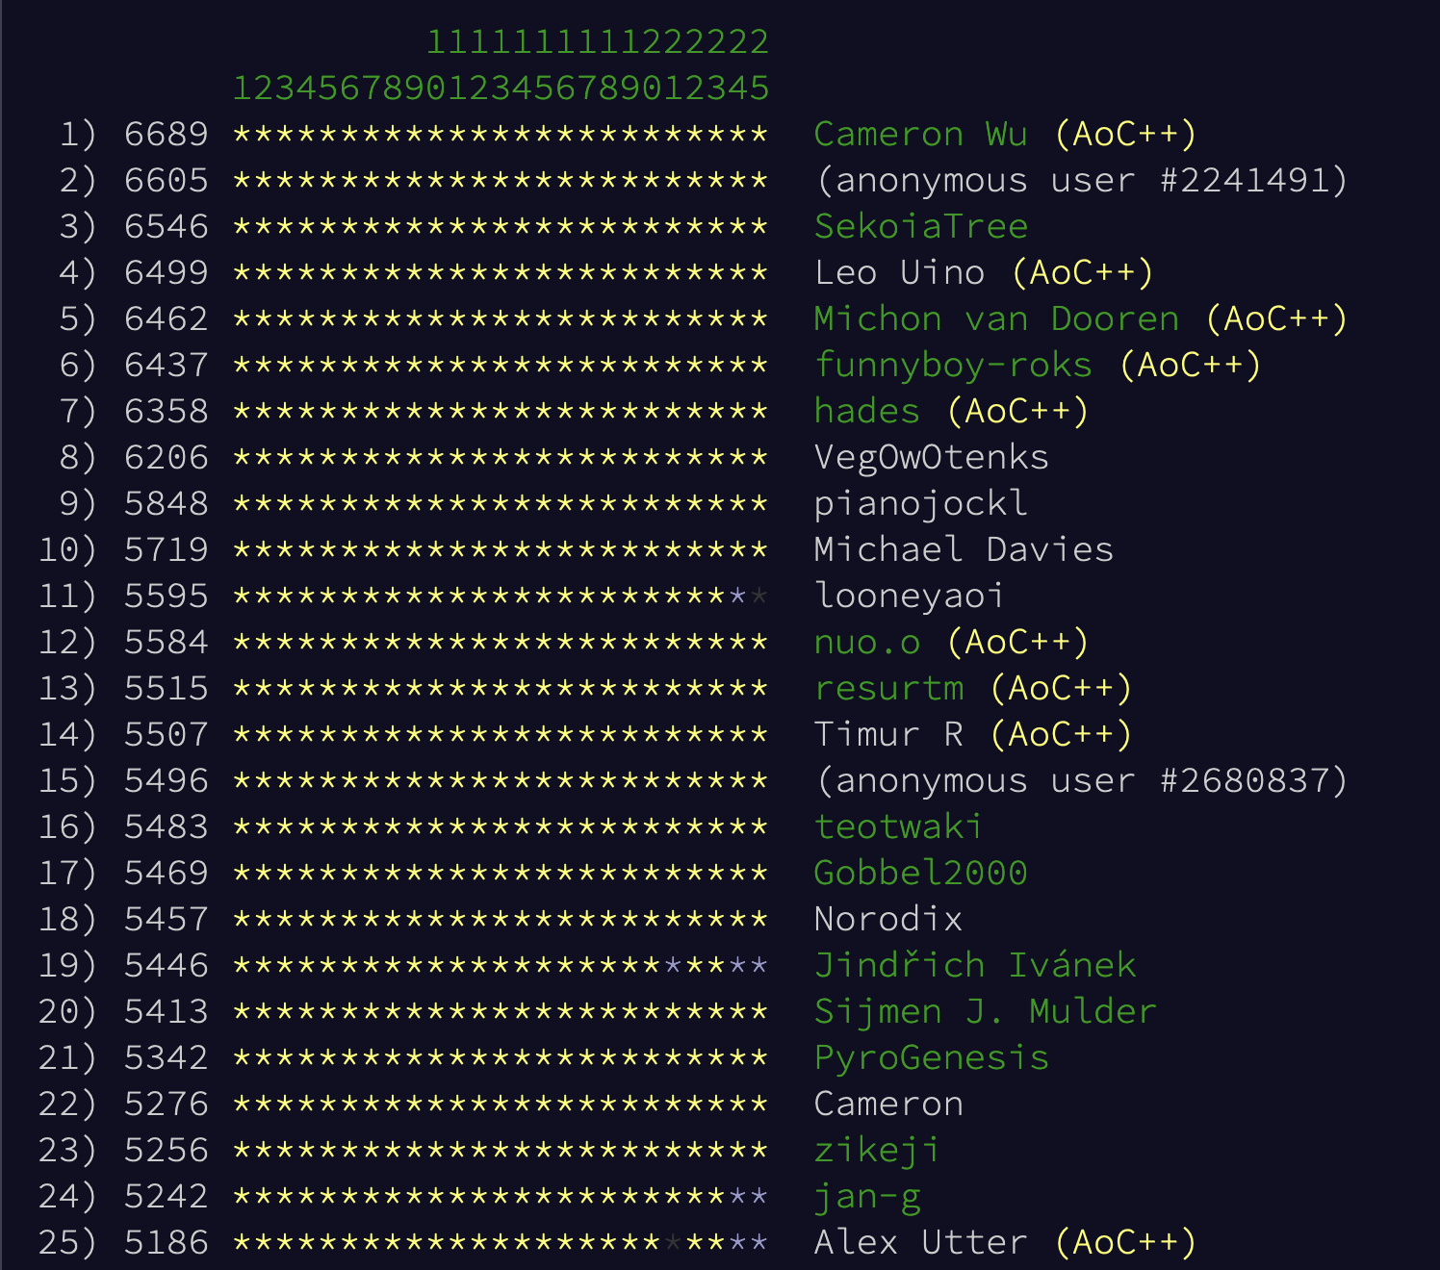Follow the jan-g name link
Viewport: 1440px width, 1270px height.
pos(866,1196)
